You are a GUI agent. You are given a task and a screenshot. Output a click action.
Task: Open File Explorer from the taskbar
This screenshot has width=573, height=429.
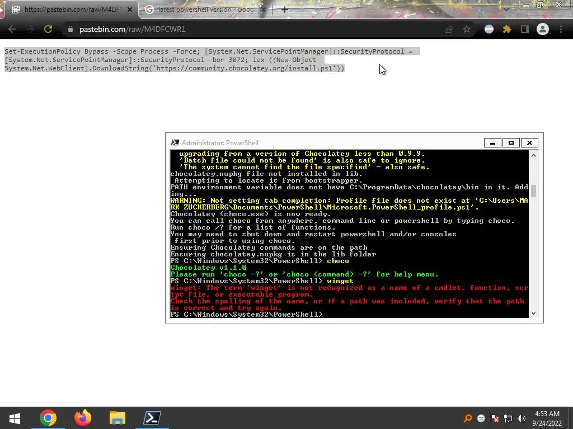118,418
